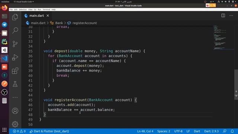The height and width of the screenshot is (134, 238).
Task: Place cursor on line 38 account.depost(money)
Action: pos(80,66)
